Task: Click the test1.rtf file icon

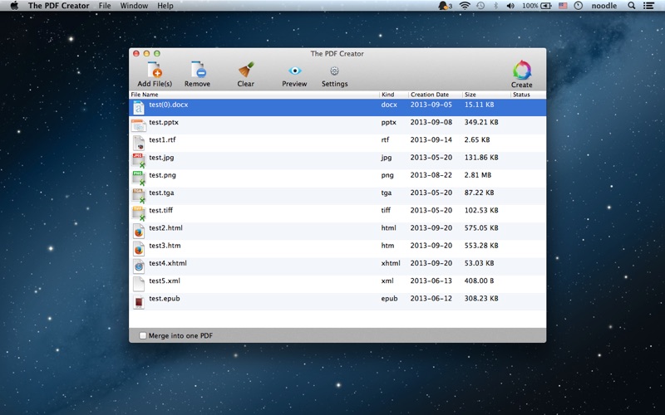Action: coord(138,143)
